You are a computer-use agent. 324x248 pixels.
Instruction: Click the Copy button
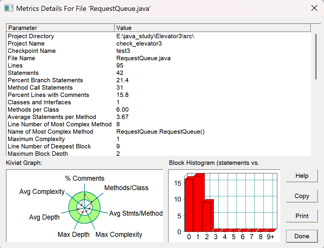(302, 196)
